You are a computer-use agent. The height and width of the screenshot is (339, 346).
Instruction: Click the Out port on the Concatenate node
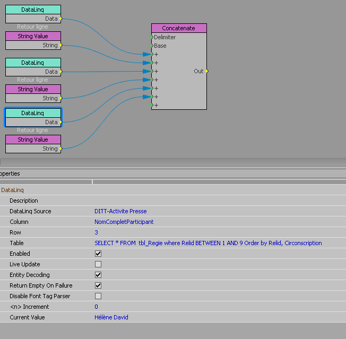pos(206,71)
